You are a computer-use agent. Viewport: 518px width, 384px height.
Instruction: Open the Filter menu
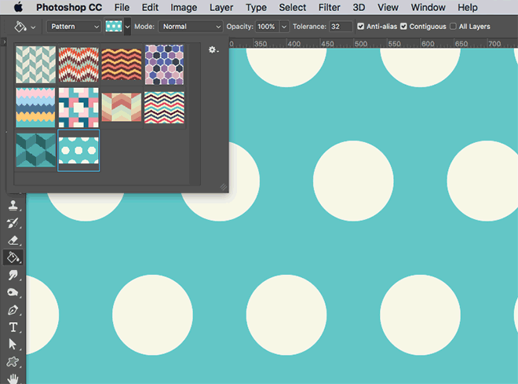(329, 7)
